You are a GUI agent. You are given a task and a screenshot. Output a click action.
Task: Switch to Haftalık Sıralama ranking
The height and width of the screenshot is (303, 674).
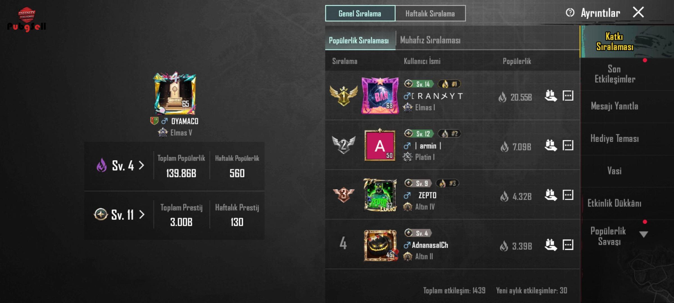[x=430, y=13]
